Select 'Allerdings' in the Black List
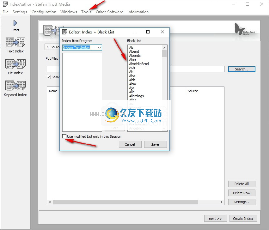 pos(136,96)
